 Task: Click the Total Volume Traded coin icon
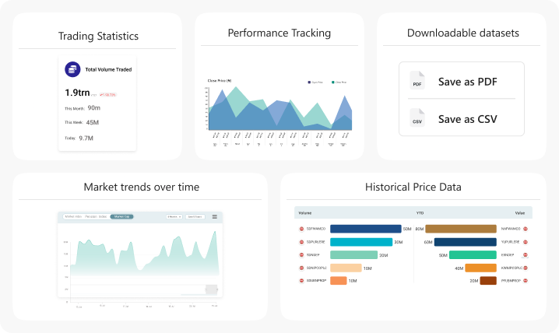(x=72, y=69)
